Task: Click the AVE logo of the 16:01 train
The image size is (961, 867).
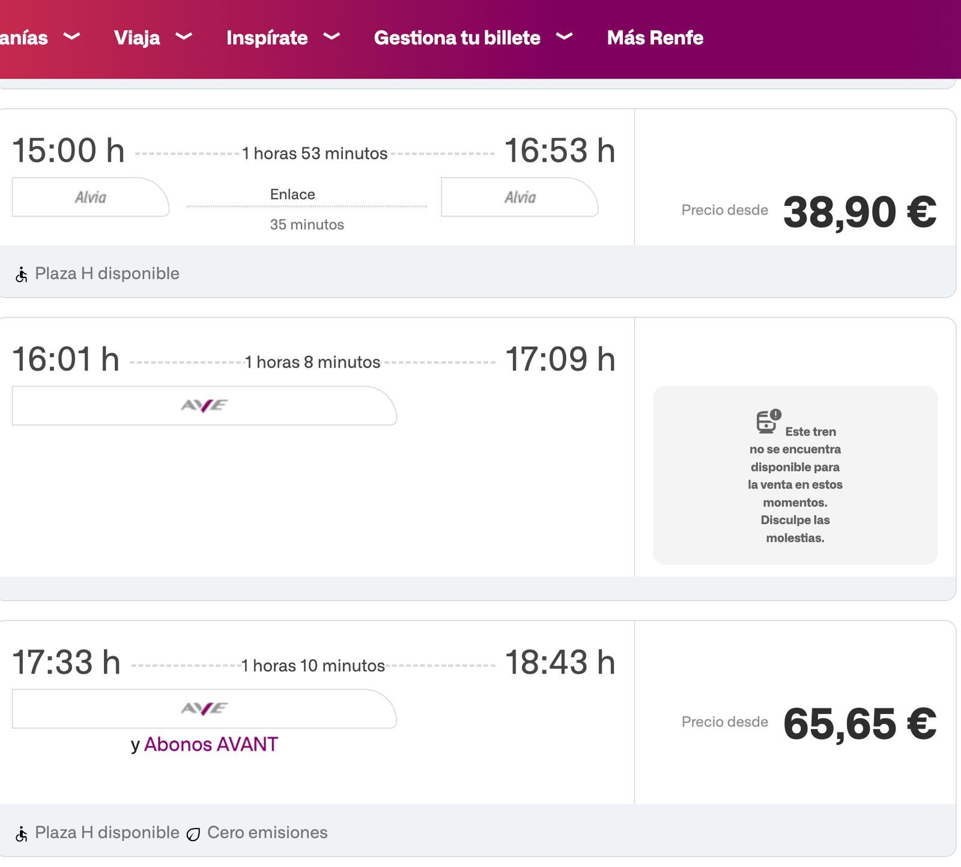Action: pos(204,406)
